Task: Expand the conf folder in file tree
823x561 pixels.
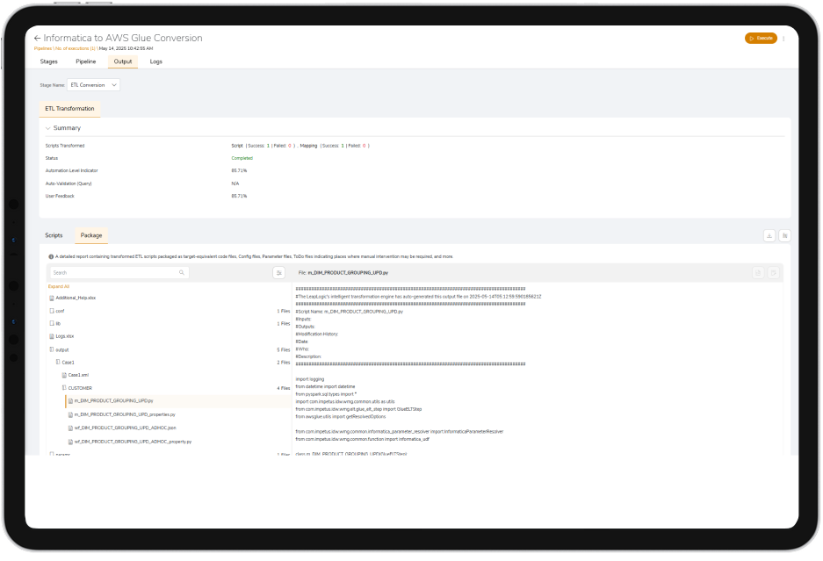Action: pyautogui.click(x=52, y=311)
